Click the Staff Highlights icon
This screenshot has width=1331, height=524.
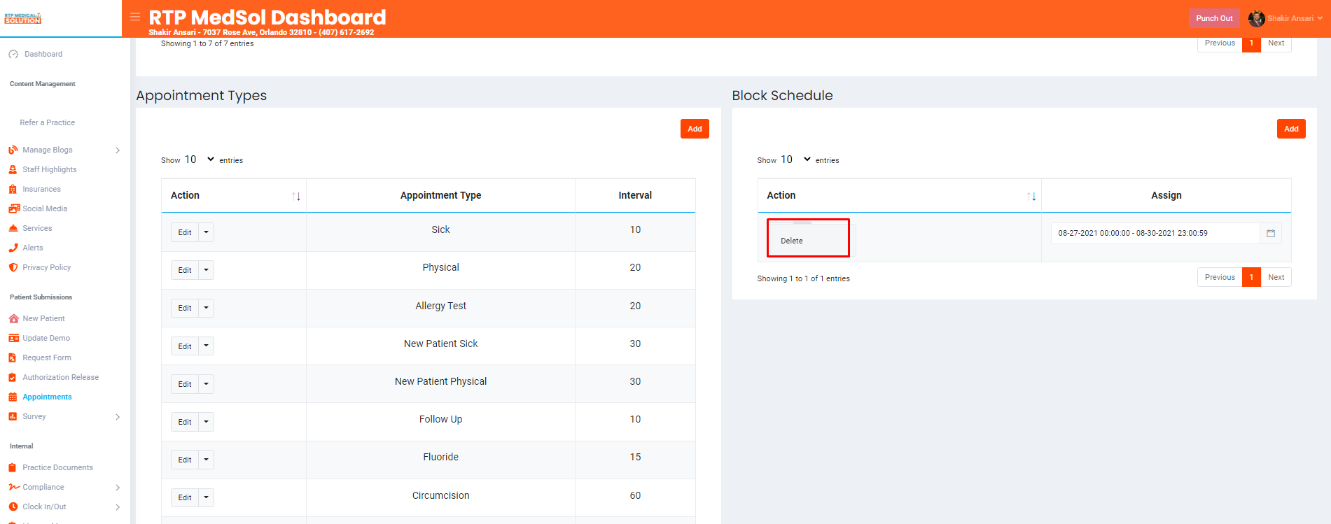[x=13, y=169]
